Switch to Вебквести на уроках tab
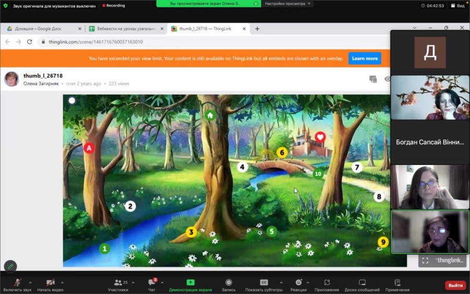 (x=126, y=29)
